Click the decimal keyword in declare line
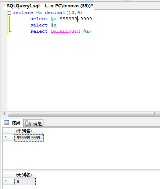 55,13
